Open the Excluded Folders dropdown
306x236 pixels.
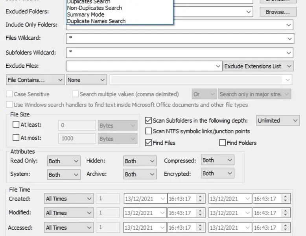pyautogui.click(x=249, y=12)
